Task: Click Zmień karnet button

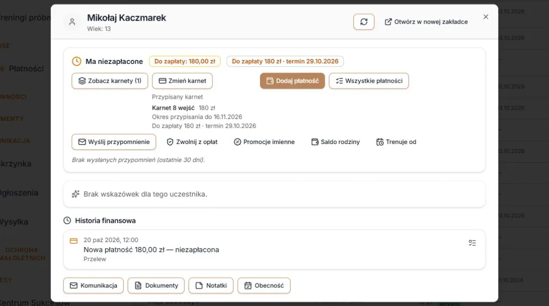Action: coord(182,81)
